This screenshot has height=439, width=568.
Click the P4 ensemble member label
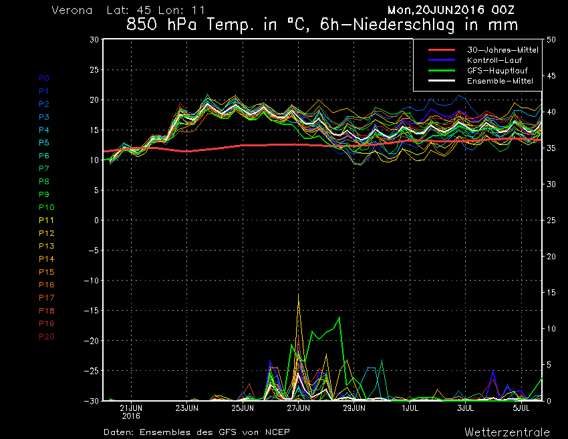click(44, 130)
